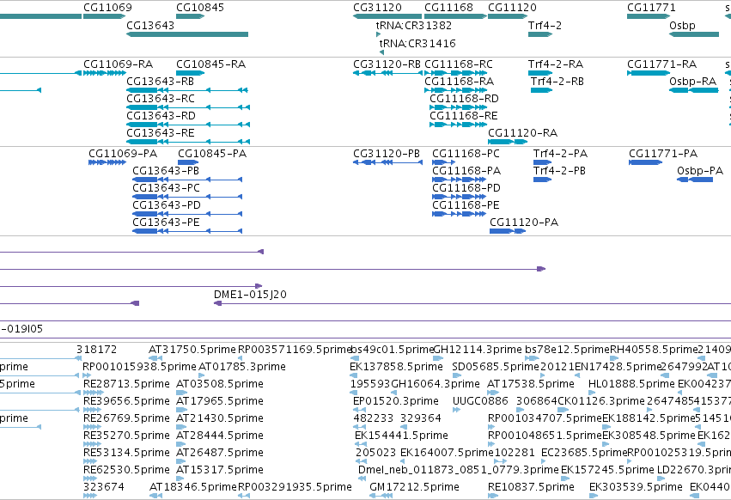Click the GM17212.5prime EST label
This screenshot has height=500, width=731.
point(414,487)
